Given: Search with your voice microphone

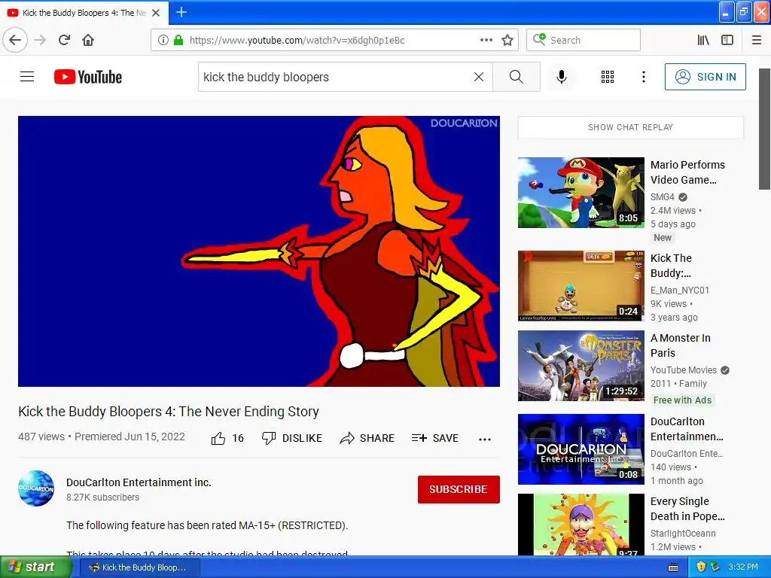Looking at the screenshot, I should 562,77.
